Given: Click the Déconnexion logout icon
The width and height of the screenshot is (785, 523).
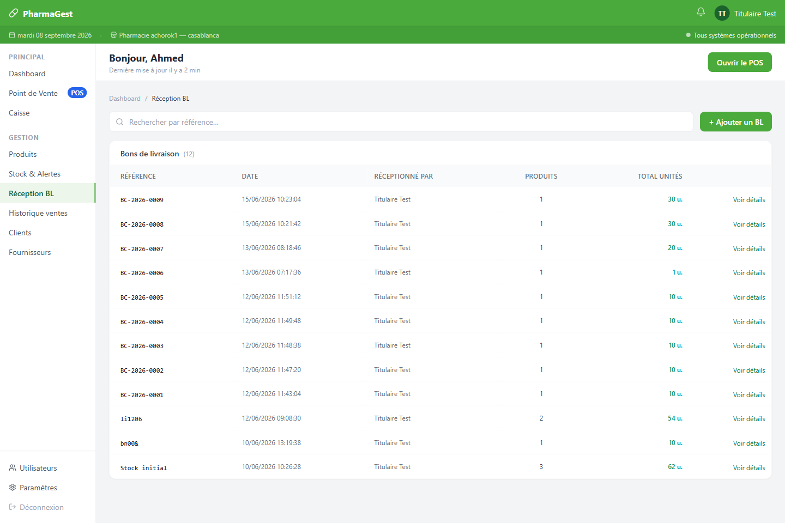Looking at the screenshot, I should pyautogui.click(x=13, y=507).
